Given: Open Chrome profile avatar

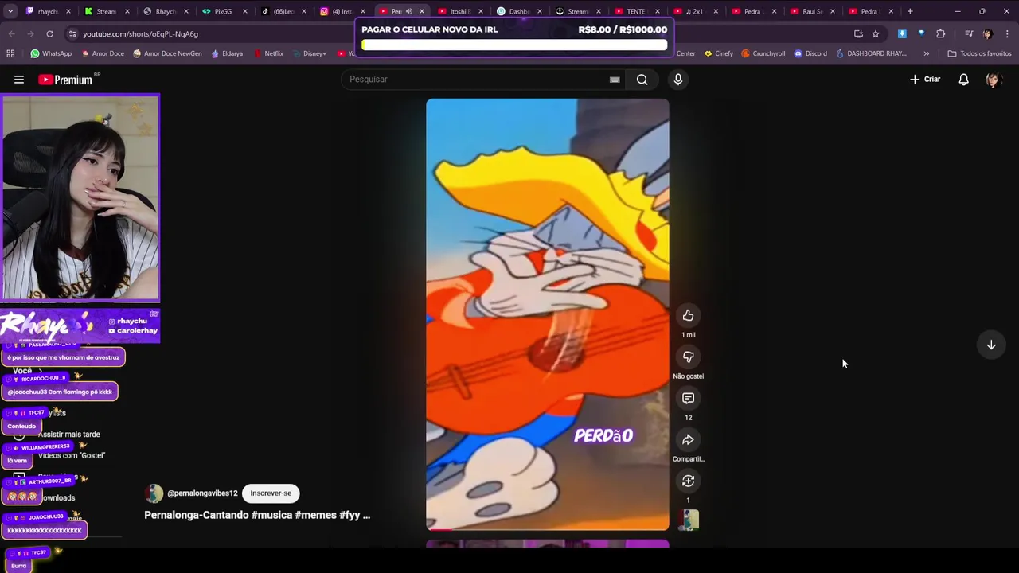Looking at the screenshot, I should click(x=988, y=34).
